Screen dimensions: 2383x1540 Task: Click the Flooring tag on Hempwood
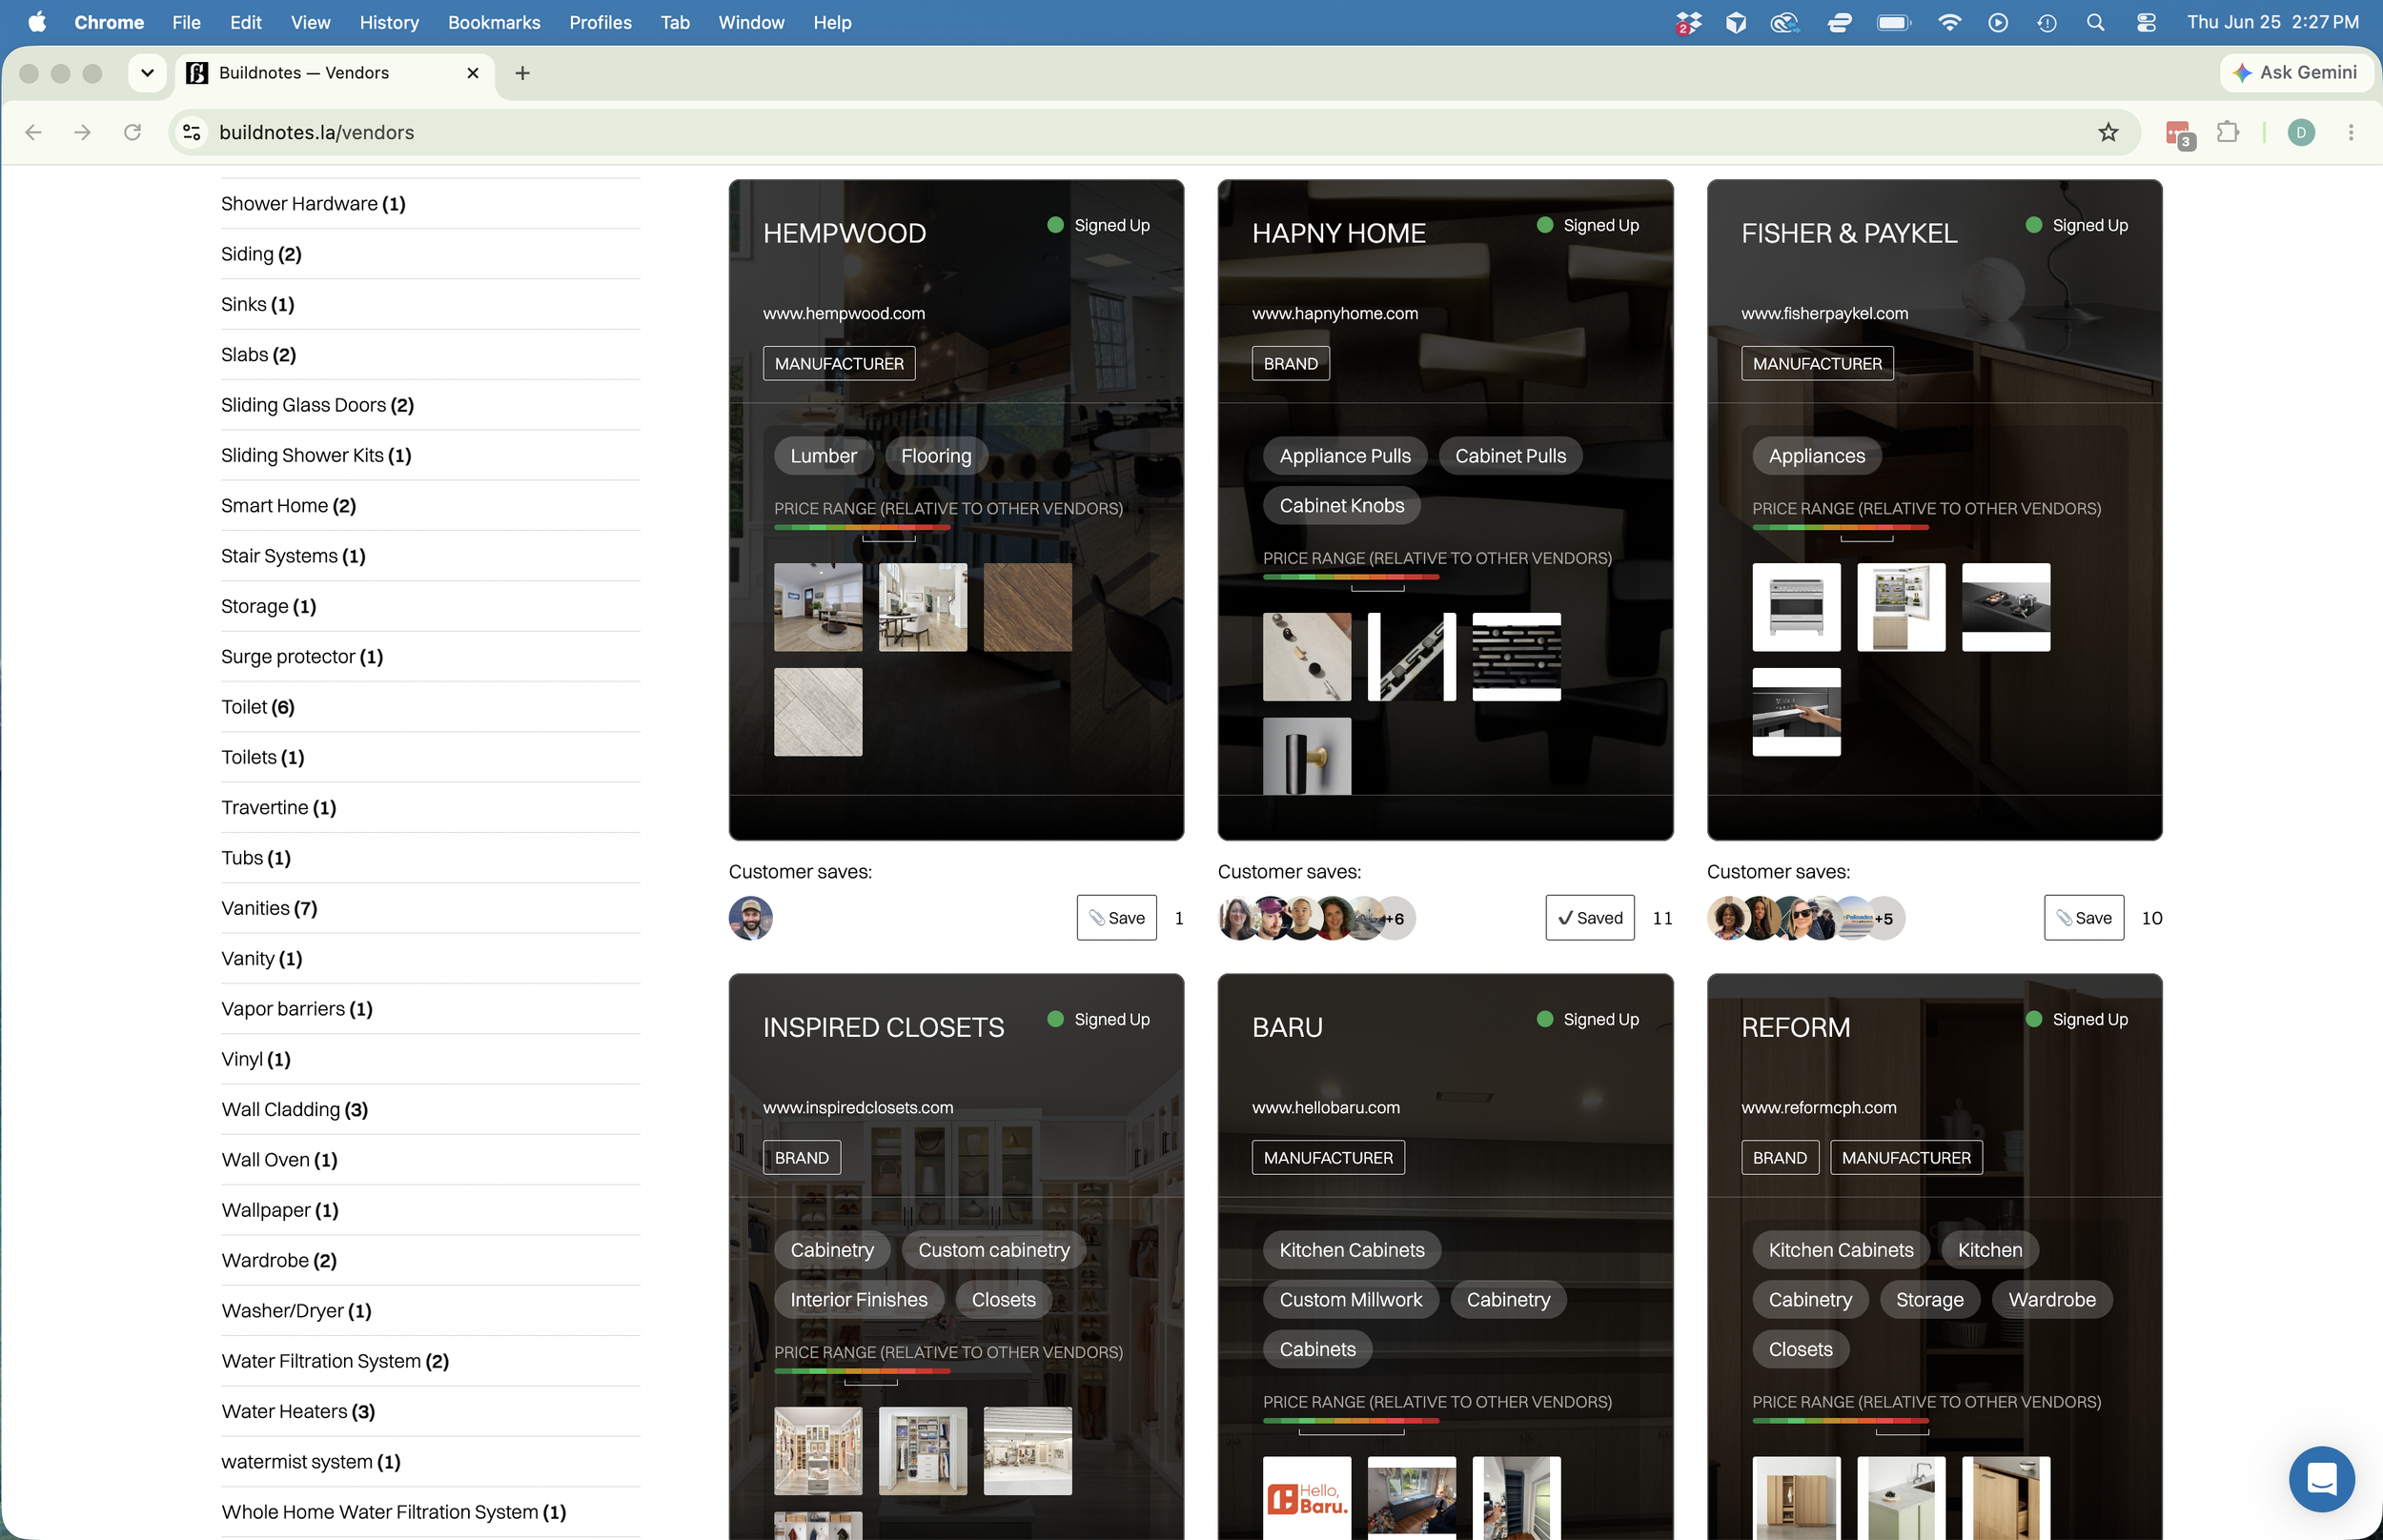coord(936,456)
